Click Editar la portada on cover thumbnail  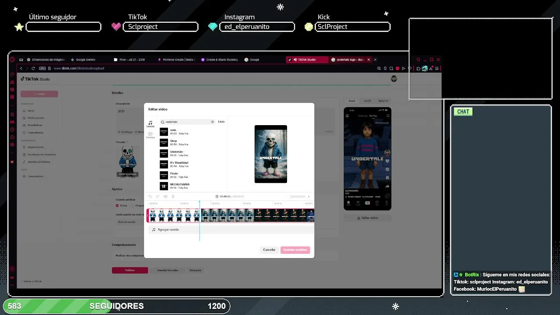click(127, 174)
